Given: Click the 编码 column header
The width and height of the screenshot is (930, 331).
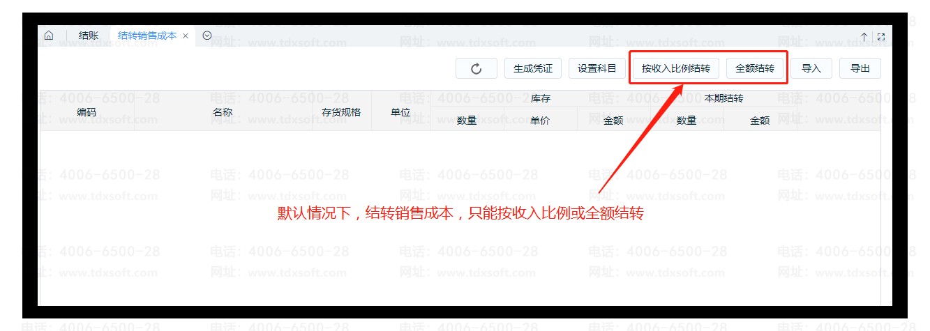Looking at the screenshot, I should [x=87, y=111].
